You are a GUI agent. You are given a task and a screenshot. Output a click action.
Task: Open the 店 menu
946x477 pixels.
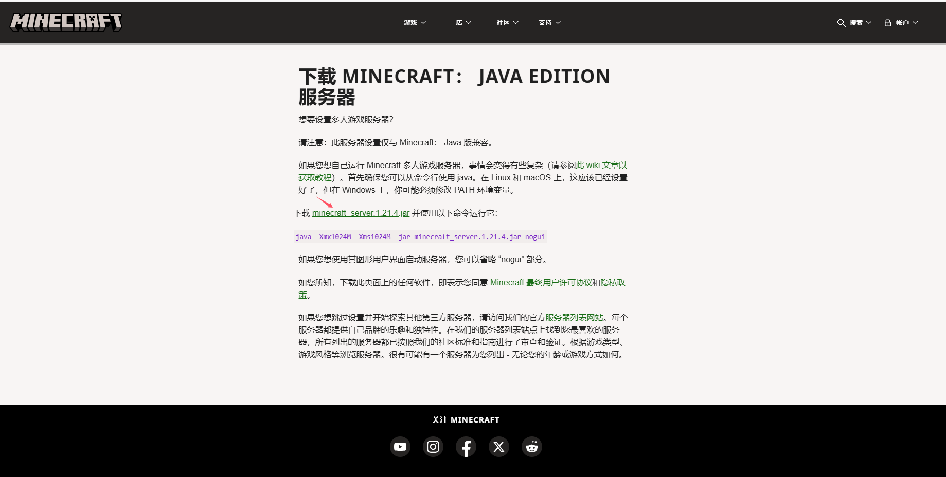[x=463, y=23]
